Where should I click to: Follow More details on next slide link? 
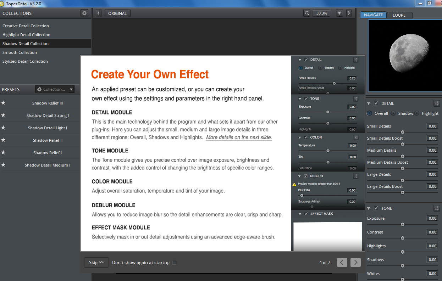[239, 137]
